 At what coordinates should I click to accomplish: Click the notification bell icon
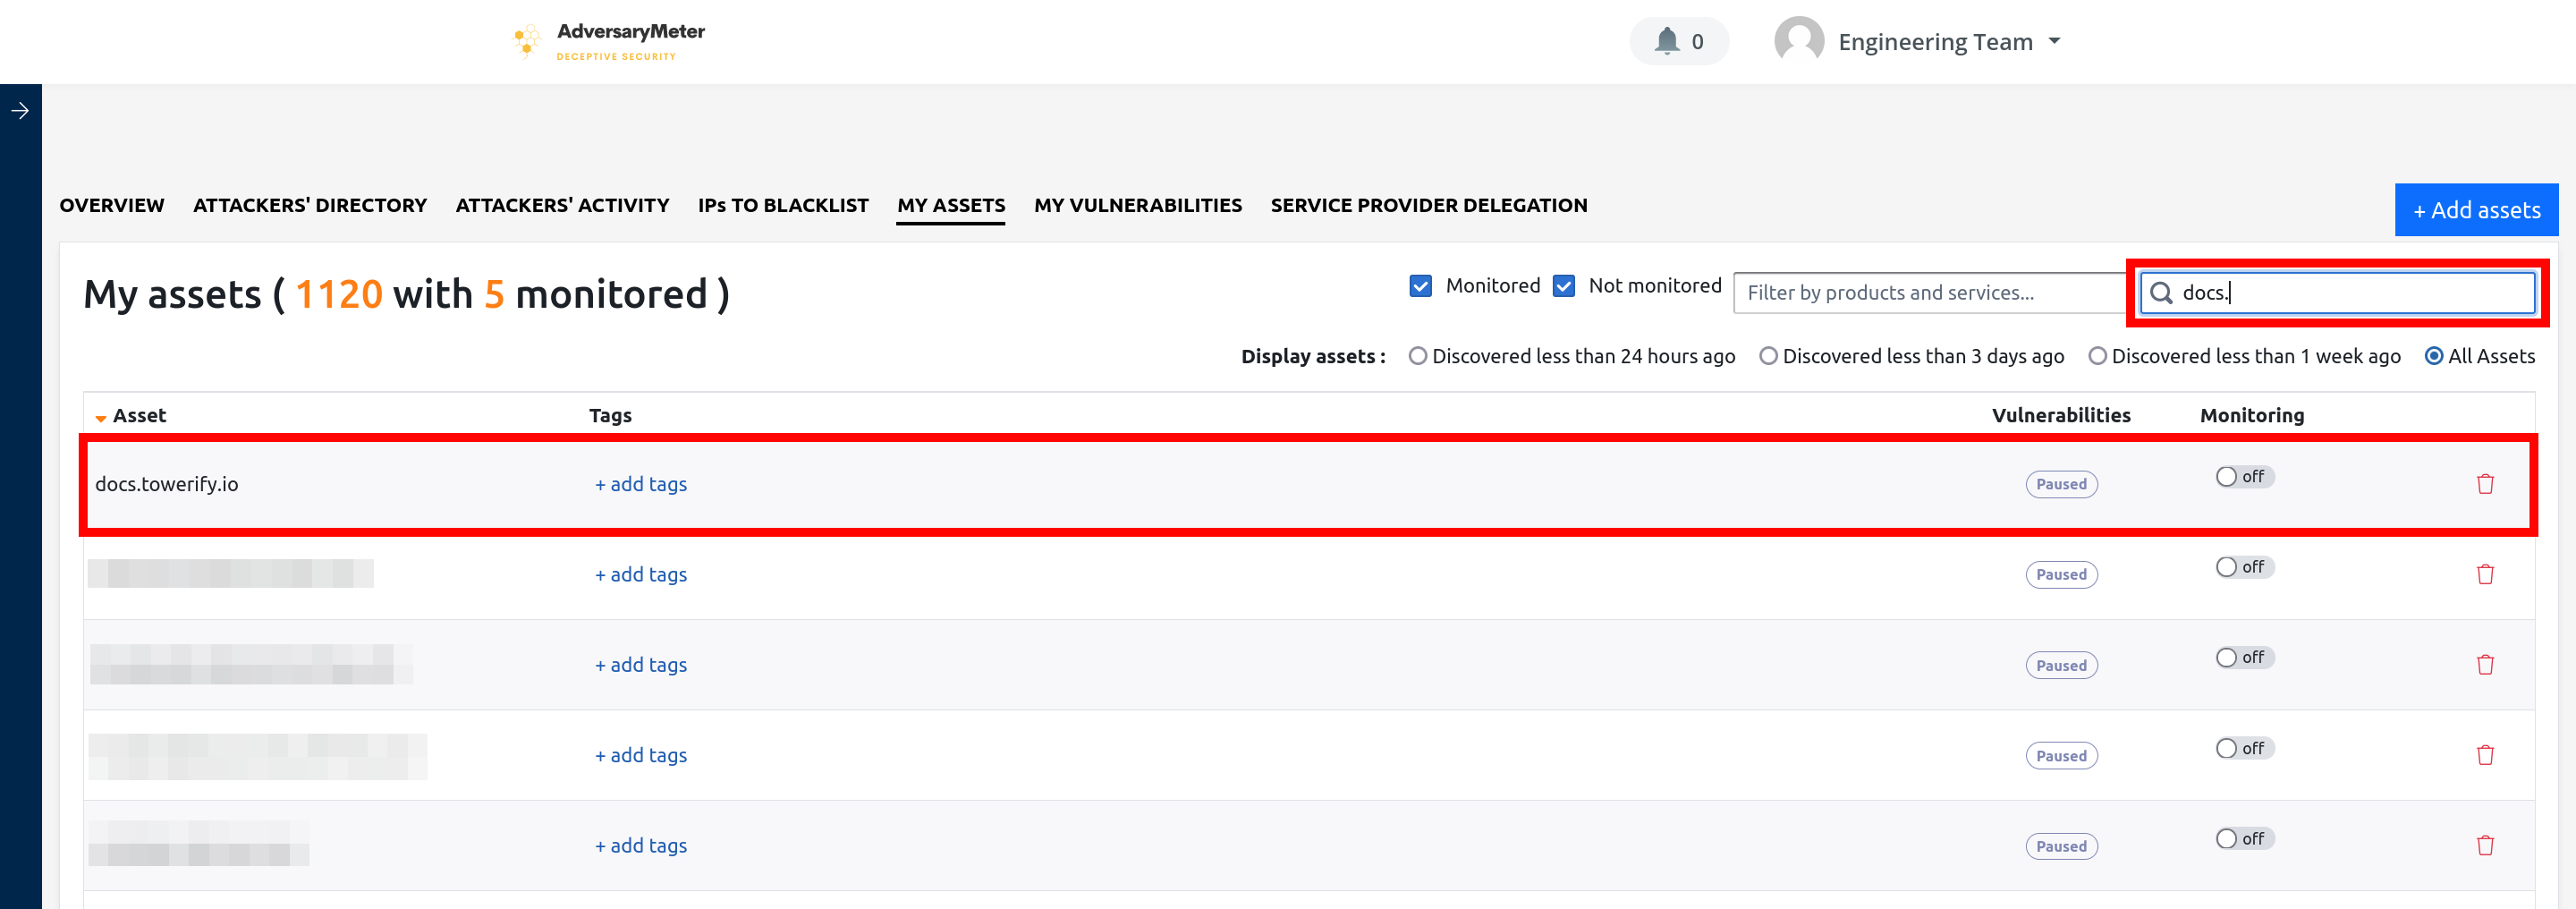(1666, 41)
